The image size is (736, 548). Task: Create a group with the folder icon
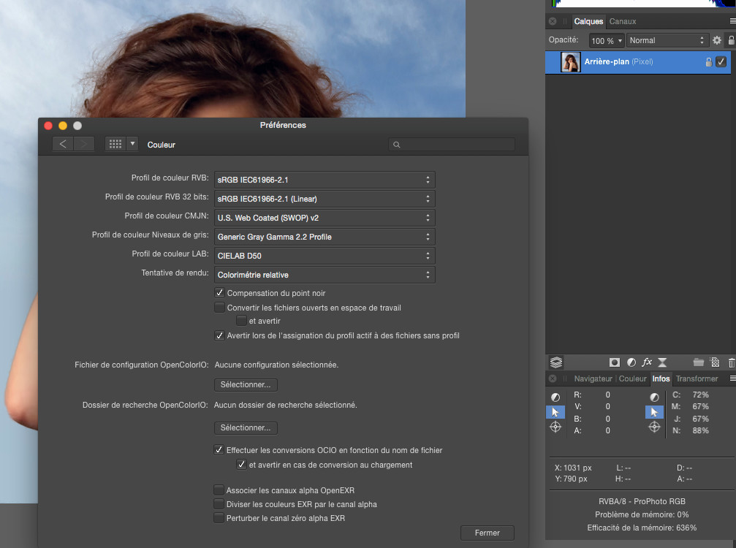coord(699,362)
